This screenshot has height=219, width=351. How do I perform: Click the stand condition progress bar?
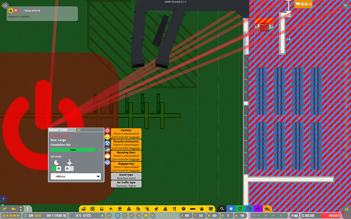[73, 150]
